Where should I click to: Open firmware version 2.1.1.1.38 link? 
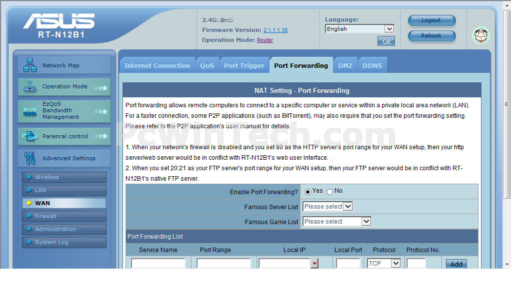coord(275,30)
